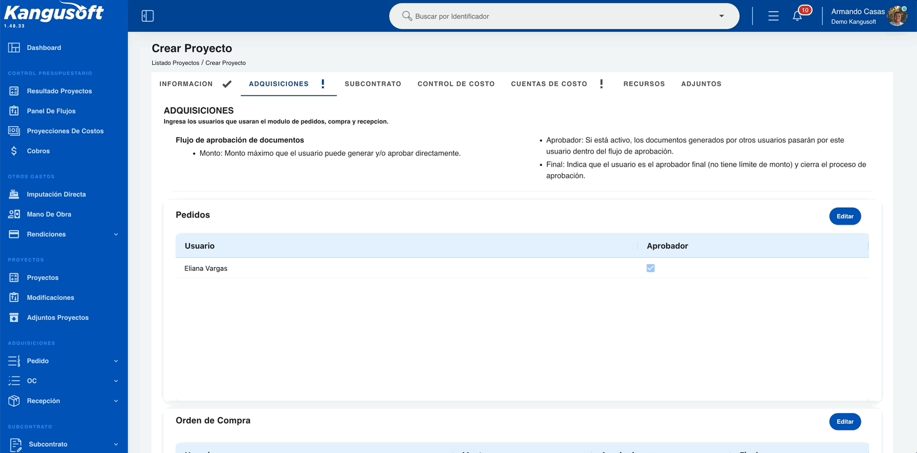Open Adjuntos Proyectos menu entry
This screenshot has height=453, width=917.
click(x=57, y=318)
